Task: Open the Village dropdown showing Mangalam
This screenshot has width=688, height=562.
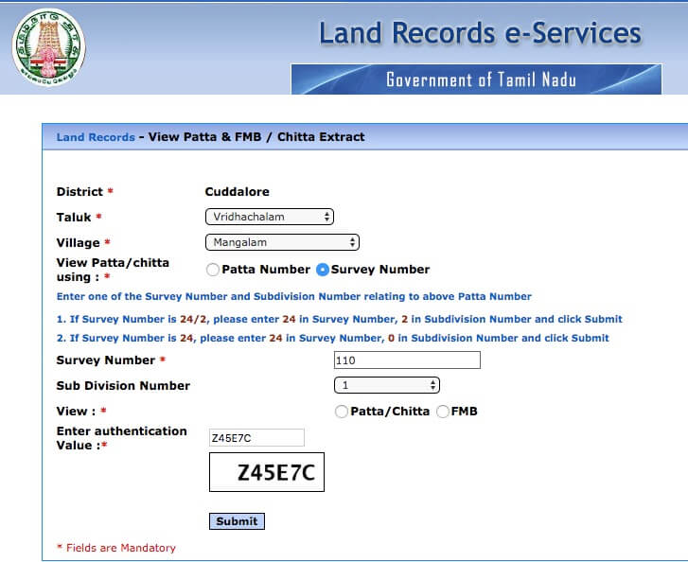Action: pos(282,242)
